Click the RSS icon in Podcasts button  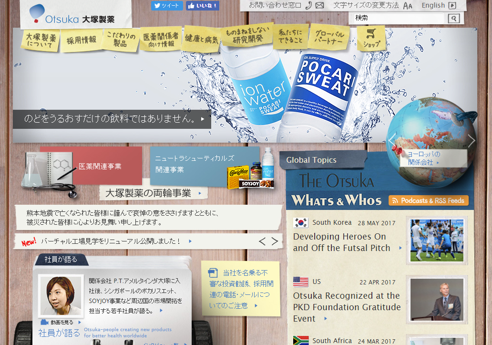[395, 200]
